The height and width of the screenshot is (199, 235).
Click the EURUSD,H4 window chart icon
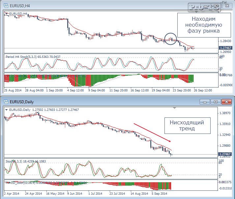pyautogui.click(x=6, y=6)
